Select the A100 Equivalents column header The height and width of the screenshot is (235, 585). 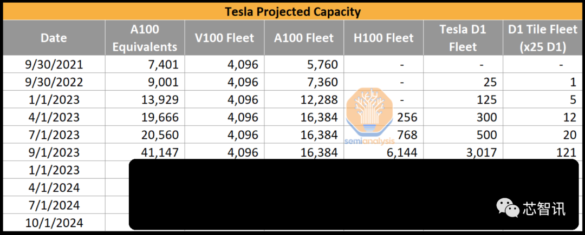pyautogui.click(x=145, y=38)
